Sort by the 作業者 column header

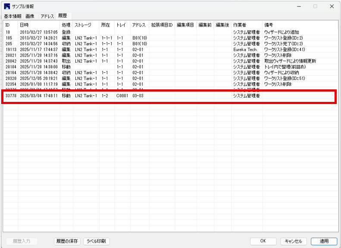coord(247,25)
